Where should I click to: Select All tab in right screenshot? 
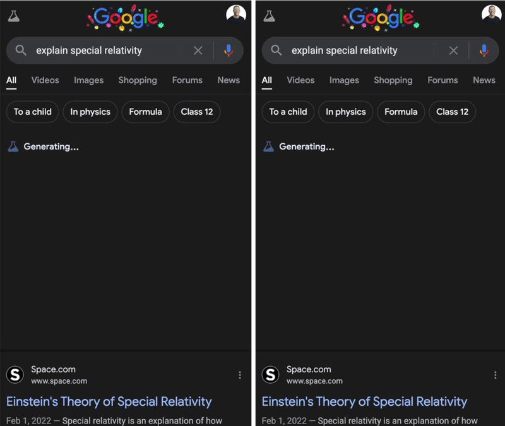[266, 80]
